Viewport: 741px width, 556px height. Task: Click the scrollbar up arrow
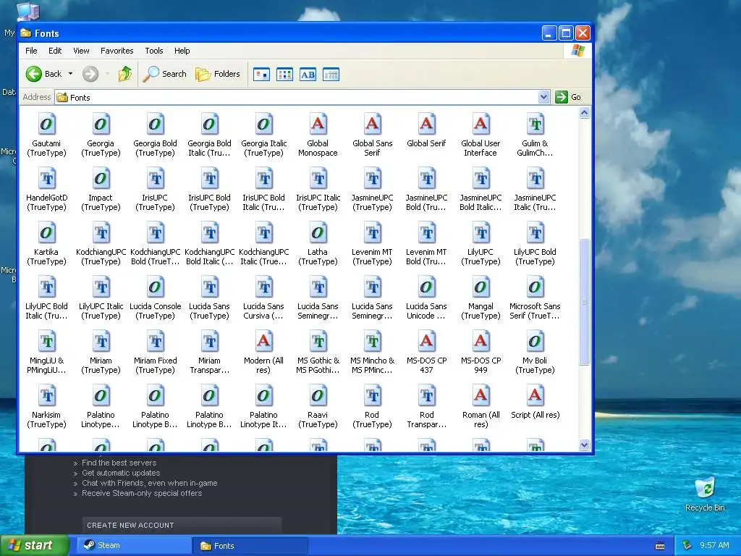pos(584,113)
